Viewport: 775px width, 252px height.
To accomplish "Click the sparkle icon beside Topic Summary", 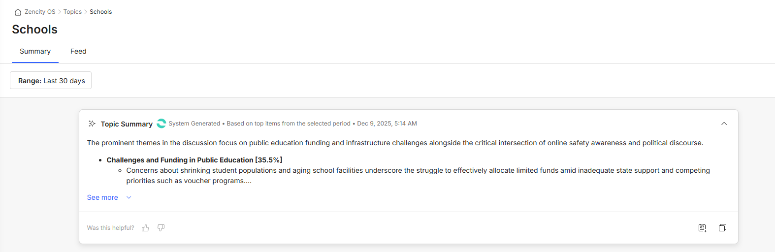I will [x=92, y=124].
